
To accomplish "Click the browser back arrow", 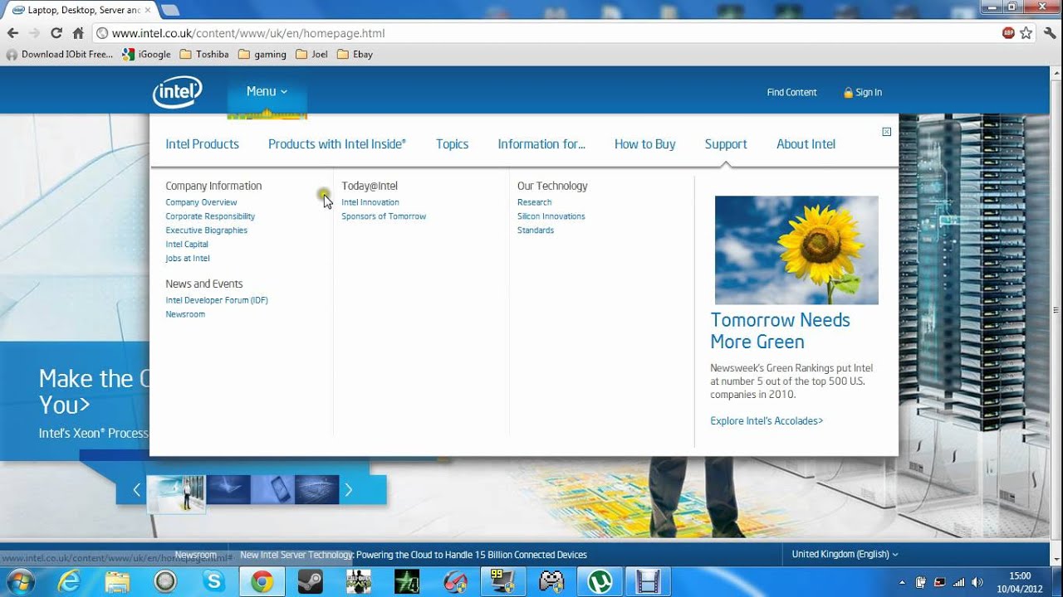I will point(12,33).
